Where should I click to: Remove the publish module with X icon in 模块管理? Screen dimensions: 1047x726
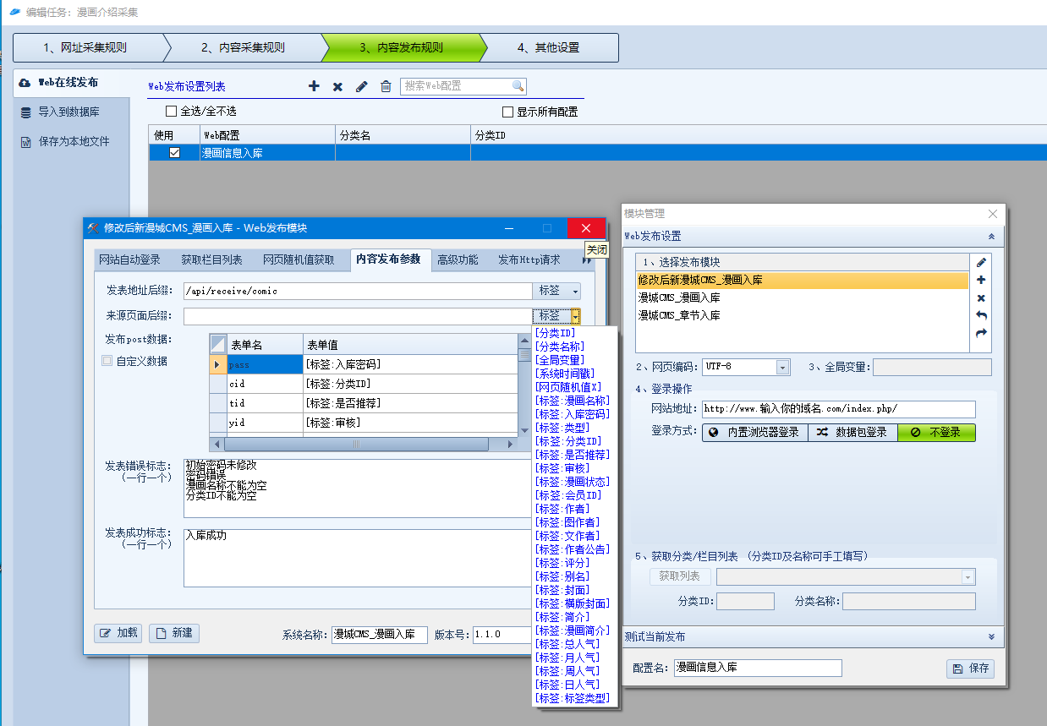tap(981, 298)
